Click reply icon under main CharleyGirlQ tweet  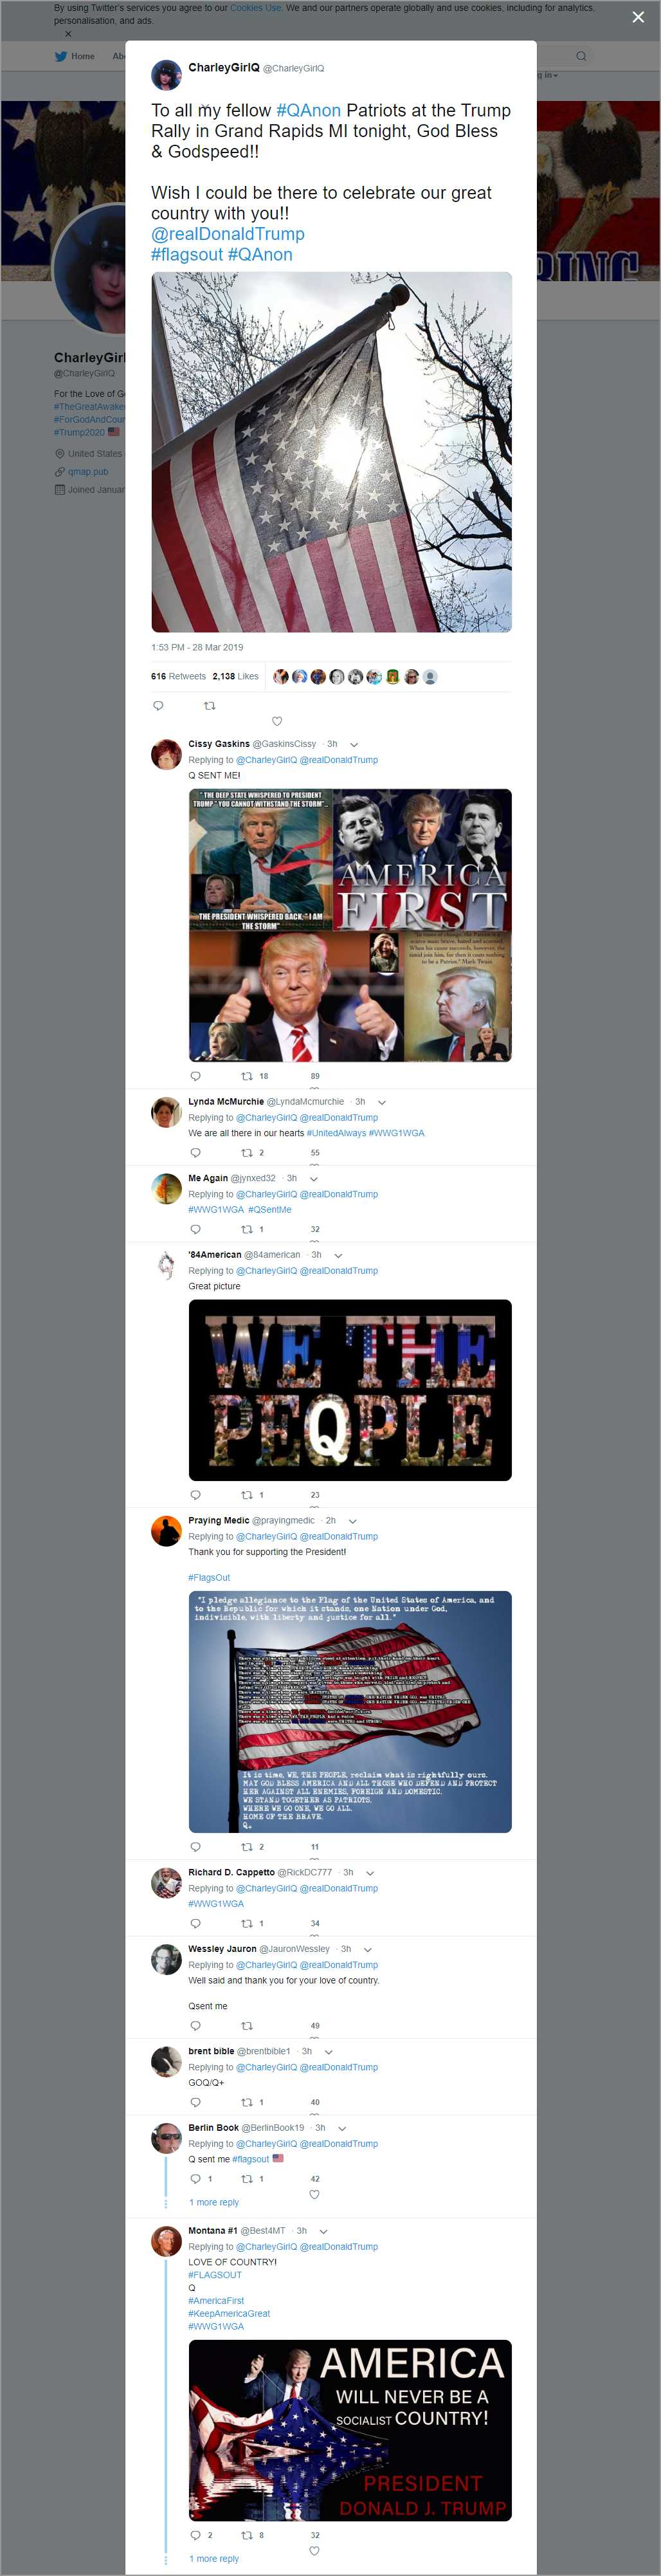click(x=158, y=706)
